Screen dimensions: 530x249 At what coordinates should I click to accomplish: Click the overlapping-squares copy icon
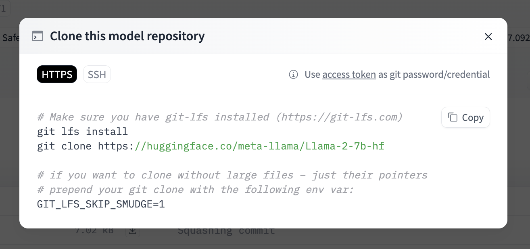coord(453,118)
